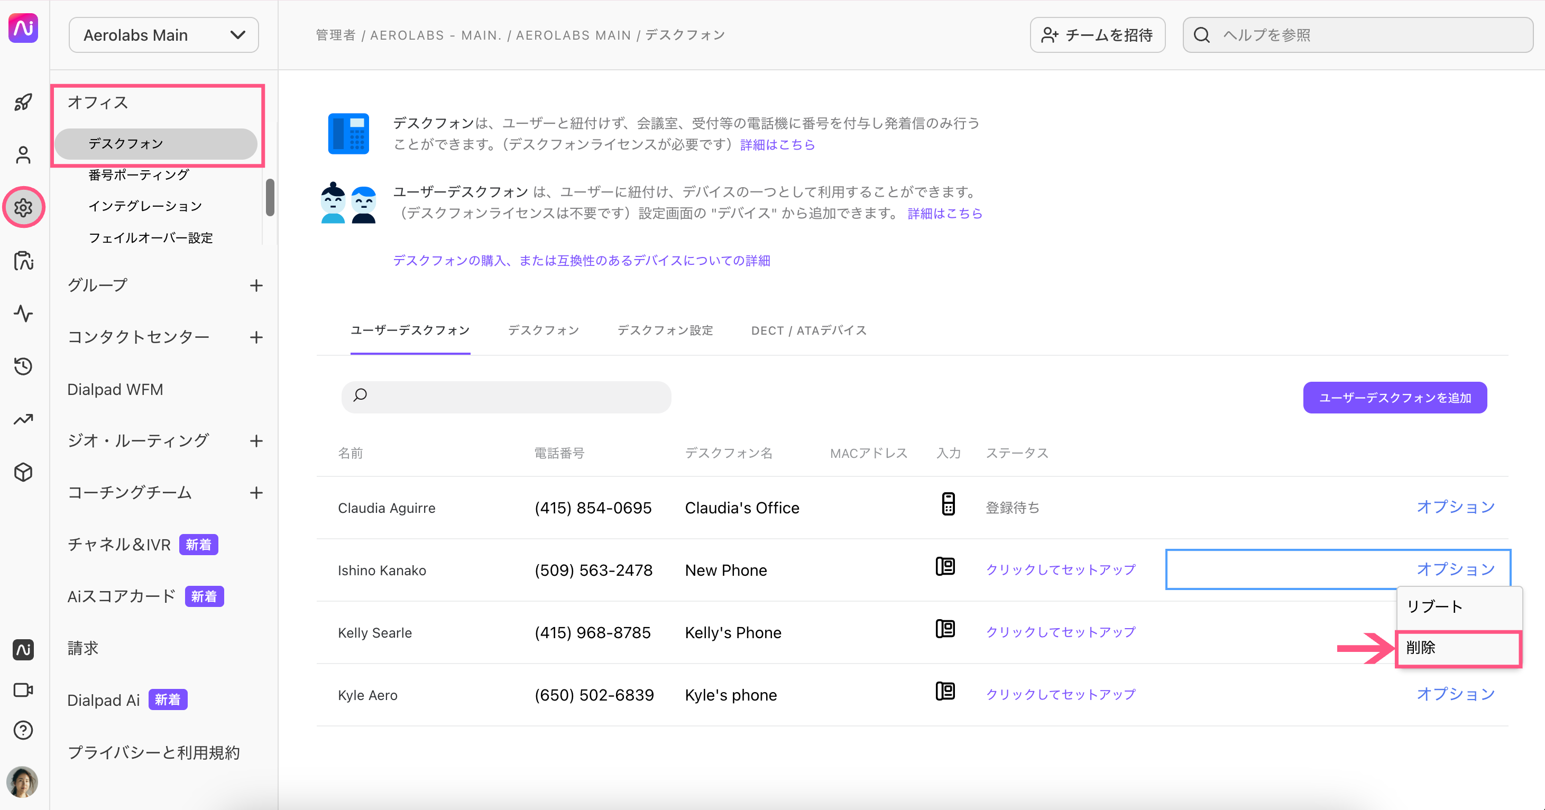The height and width of the screenshot is (810, 1545).
Task: Click the dark Dialpad Ai app icon
Action: click(x=23, y=649)
